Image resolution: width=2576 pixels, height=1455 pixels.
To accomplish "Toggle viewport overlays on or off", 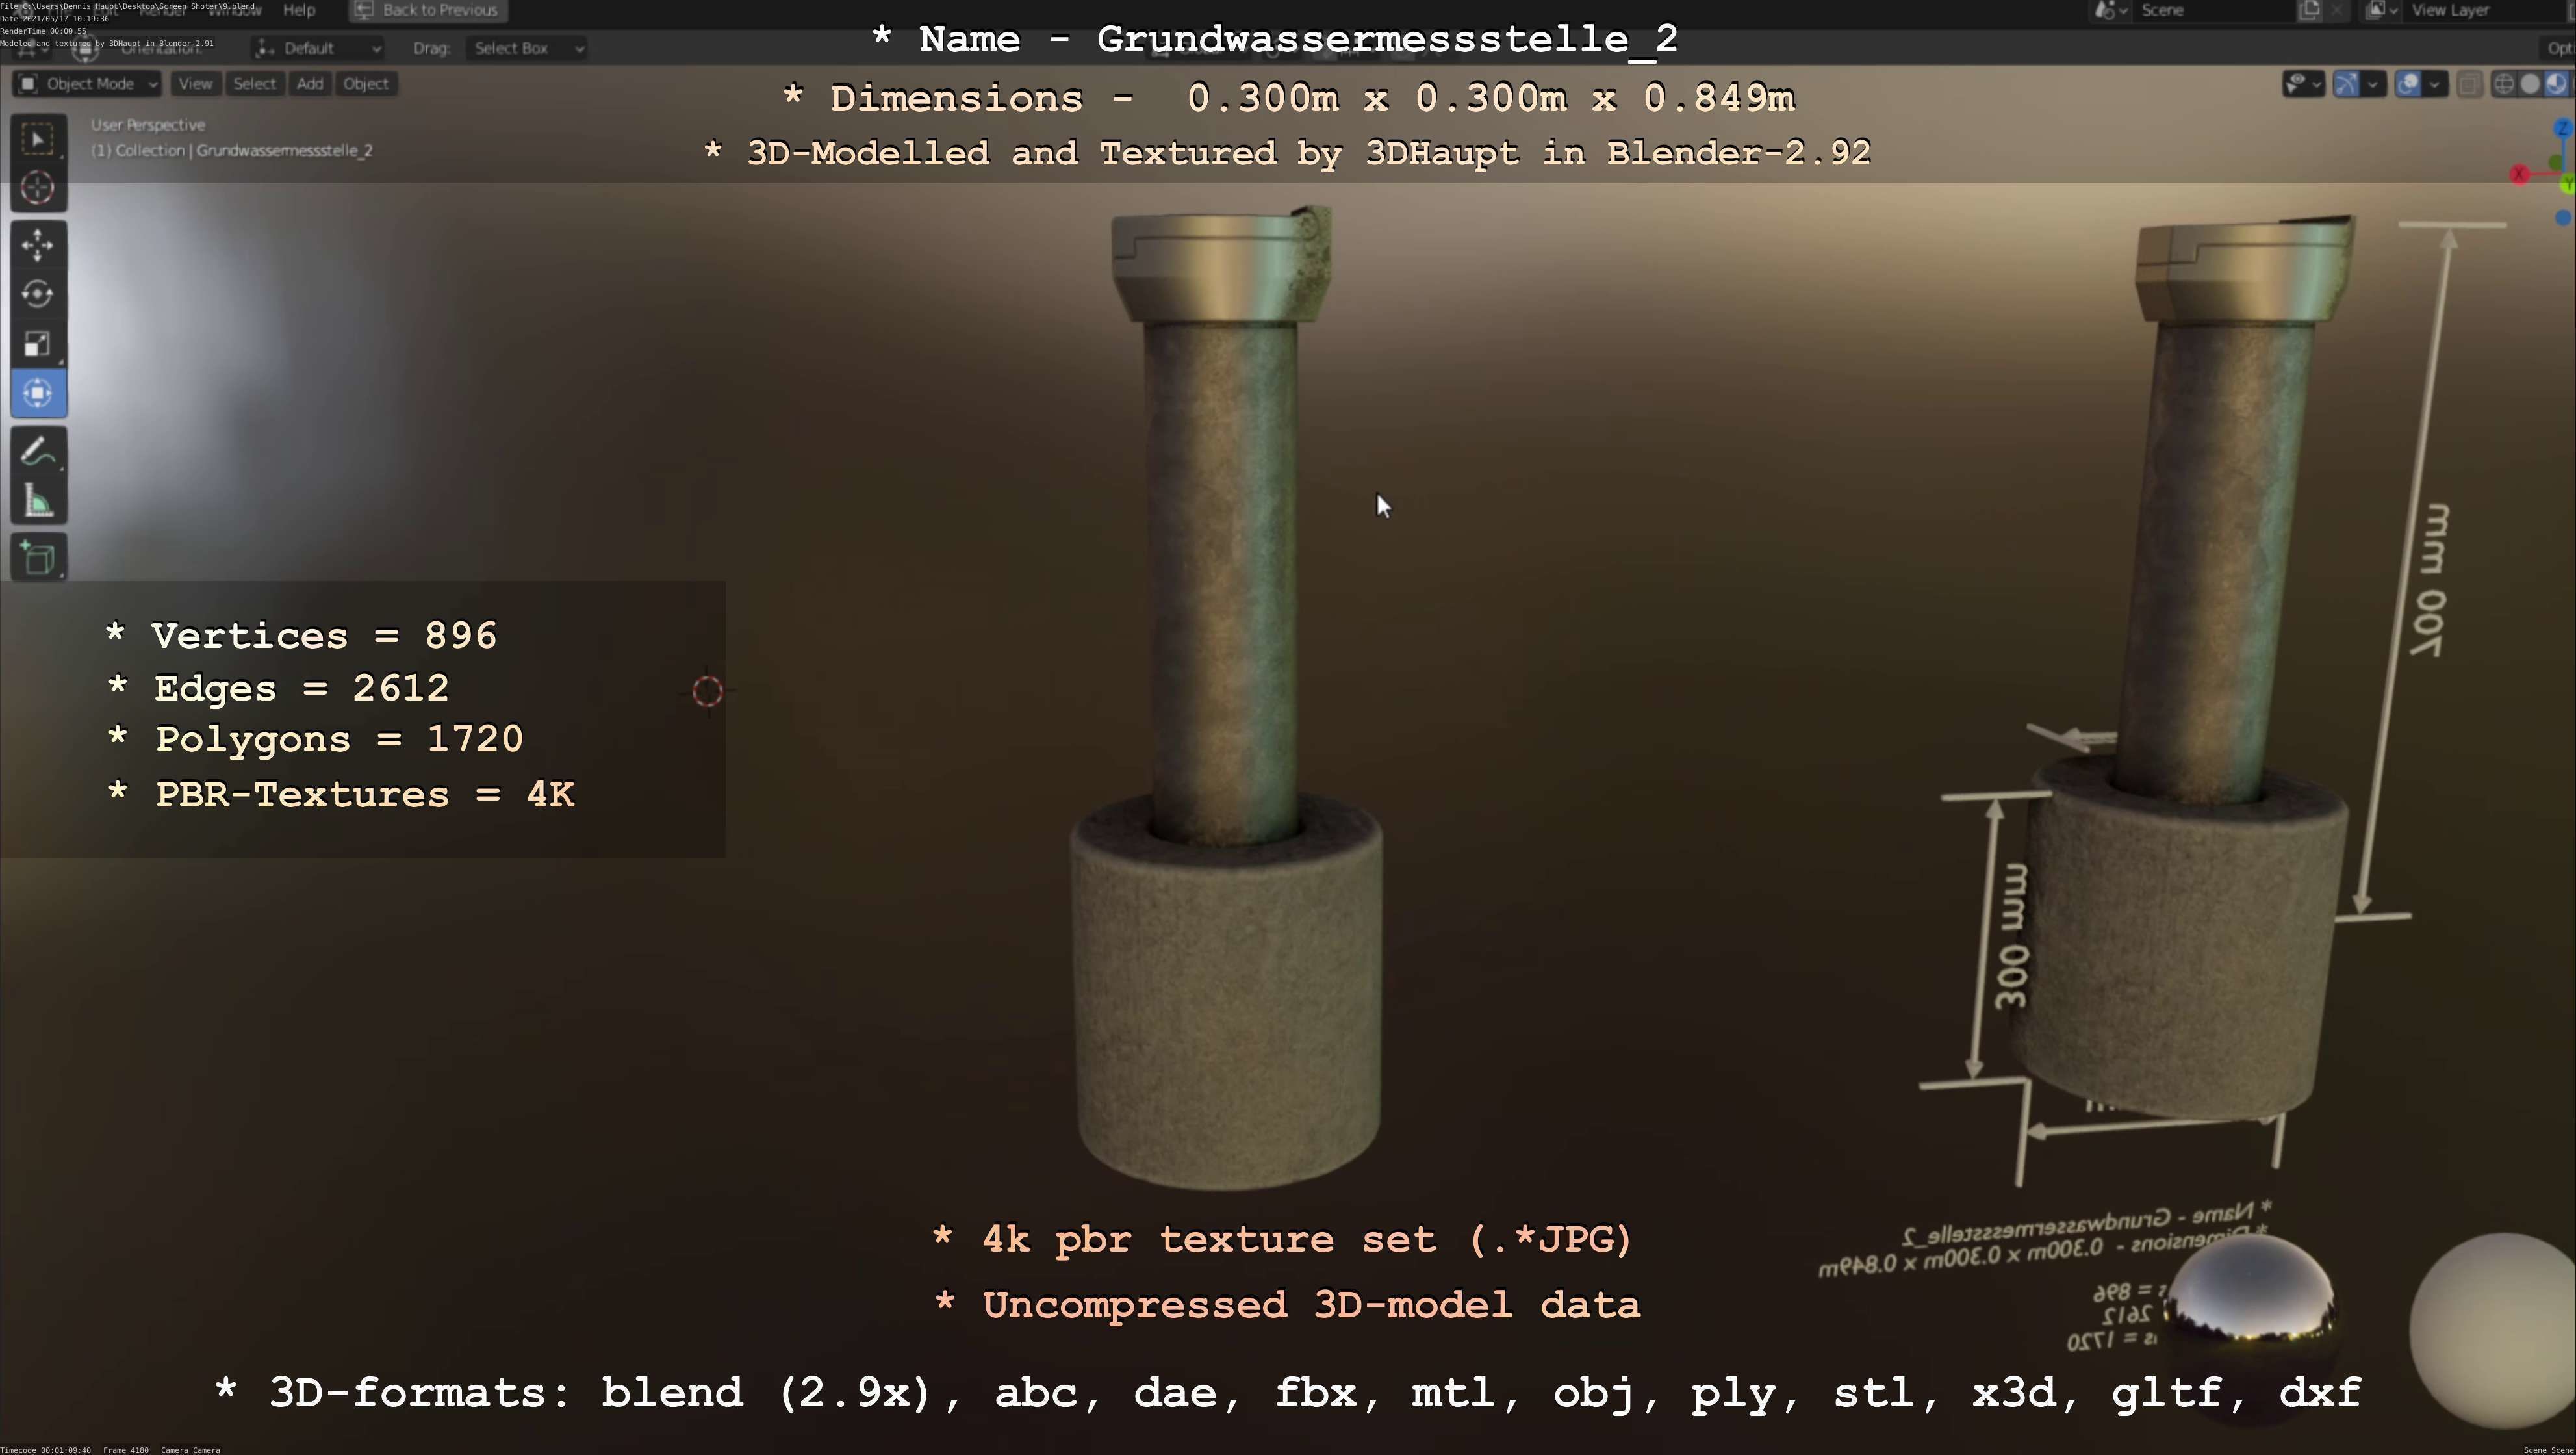I will click(x=2408, y=84).
